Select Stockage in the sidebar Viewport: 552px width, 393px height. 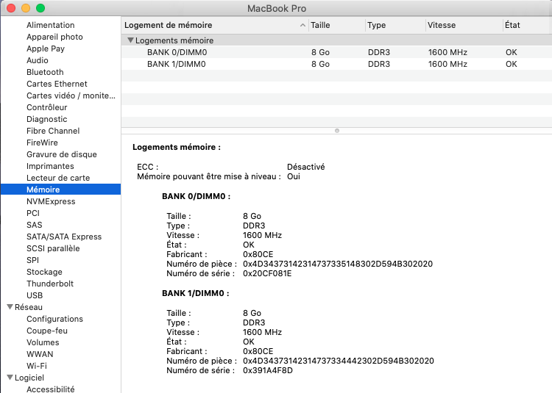click(44, 273)
